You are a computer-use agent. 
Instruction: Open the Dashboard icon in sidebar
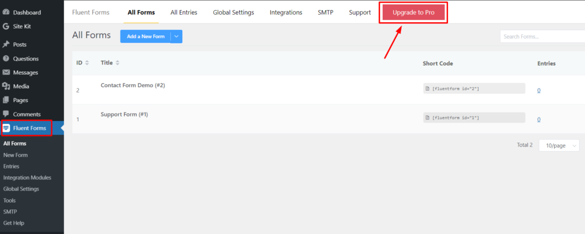click(x=6, y=13)
